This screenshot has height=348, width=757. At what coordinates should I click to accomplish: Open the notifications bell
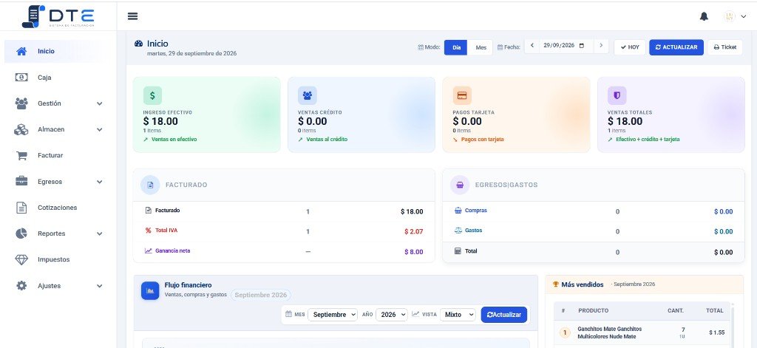tap(704, 16)
